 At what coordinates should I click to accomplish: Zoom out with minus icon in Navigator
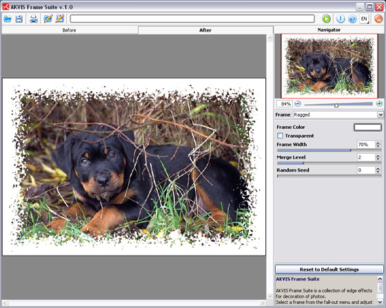pos(298,103)
